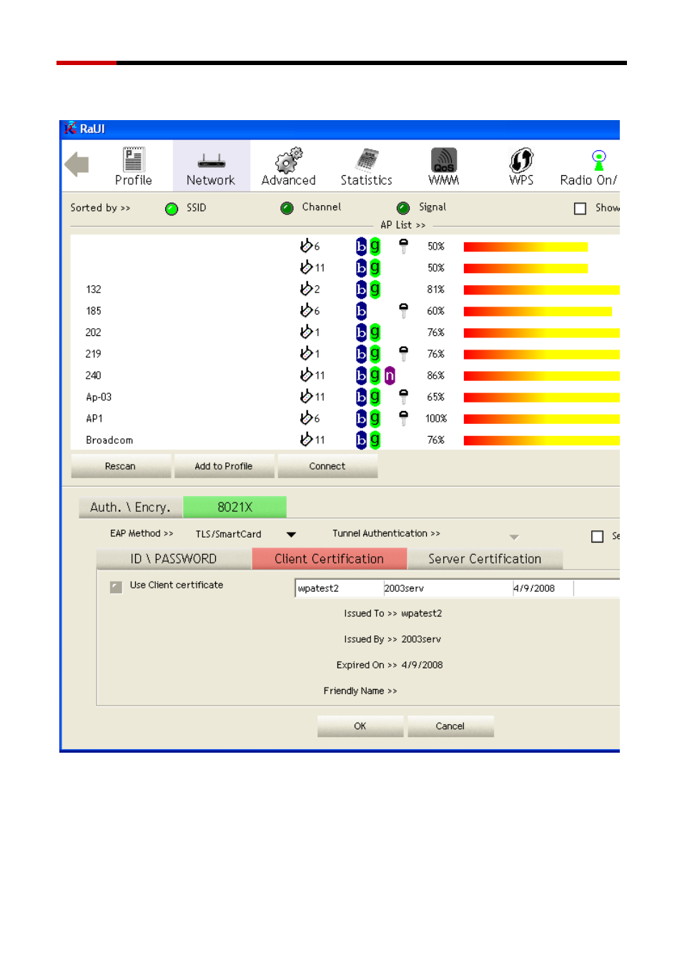Click the b mode badge for AP 185
Image resolution: width=682 pixels, height=965 pixels.
(x=361, y=311)
